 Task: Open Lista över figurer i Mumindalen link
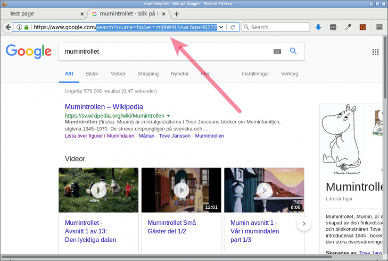(x=100, y=136)
